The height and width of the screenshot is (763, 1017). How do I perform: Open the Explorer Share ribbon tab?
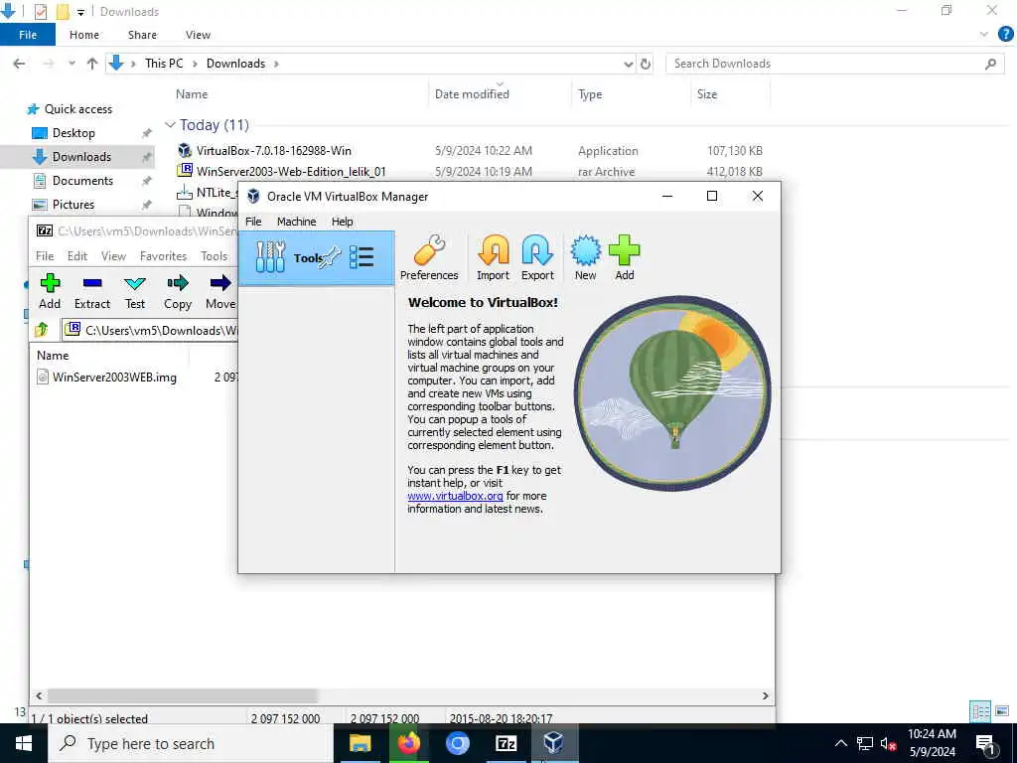142,35
